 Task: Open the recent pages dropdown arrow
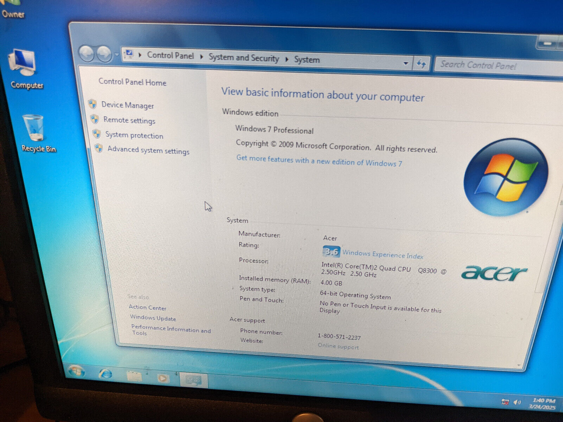tap(117, 55)
